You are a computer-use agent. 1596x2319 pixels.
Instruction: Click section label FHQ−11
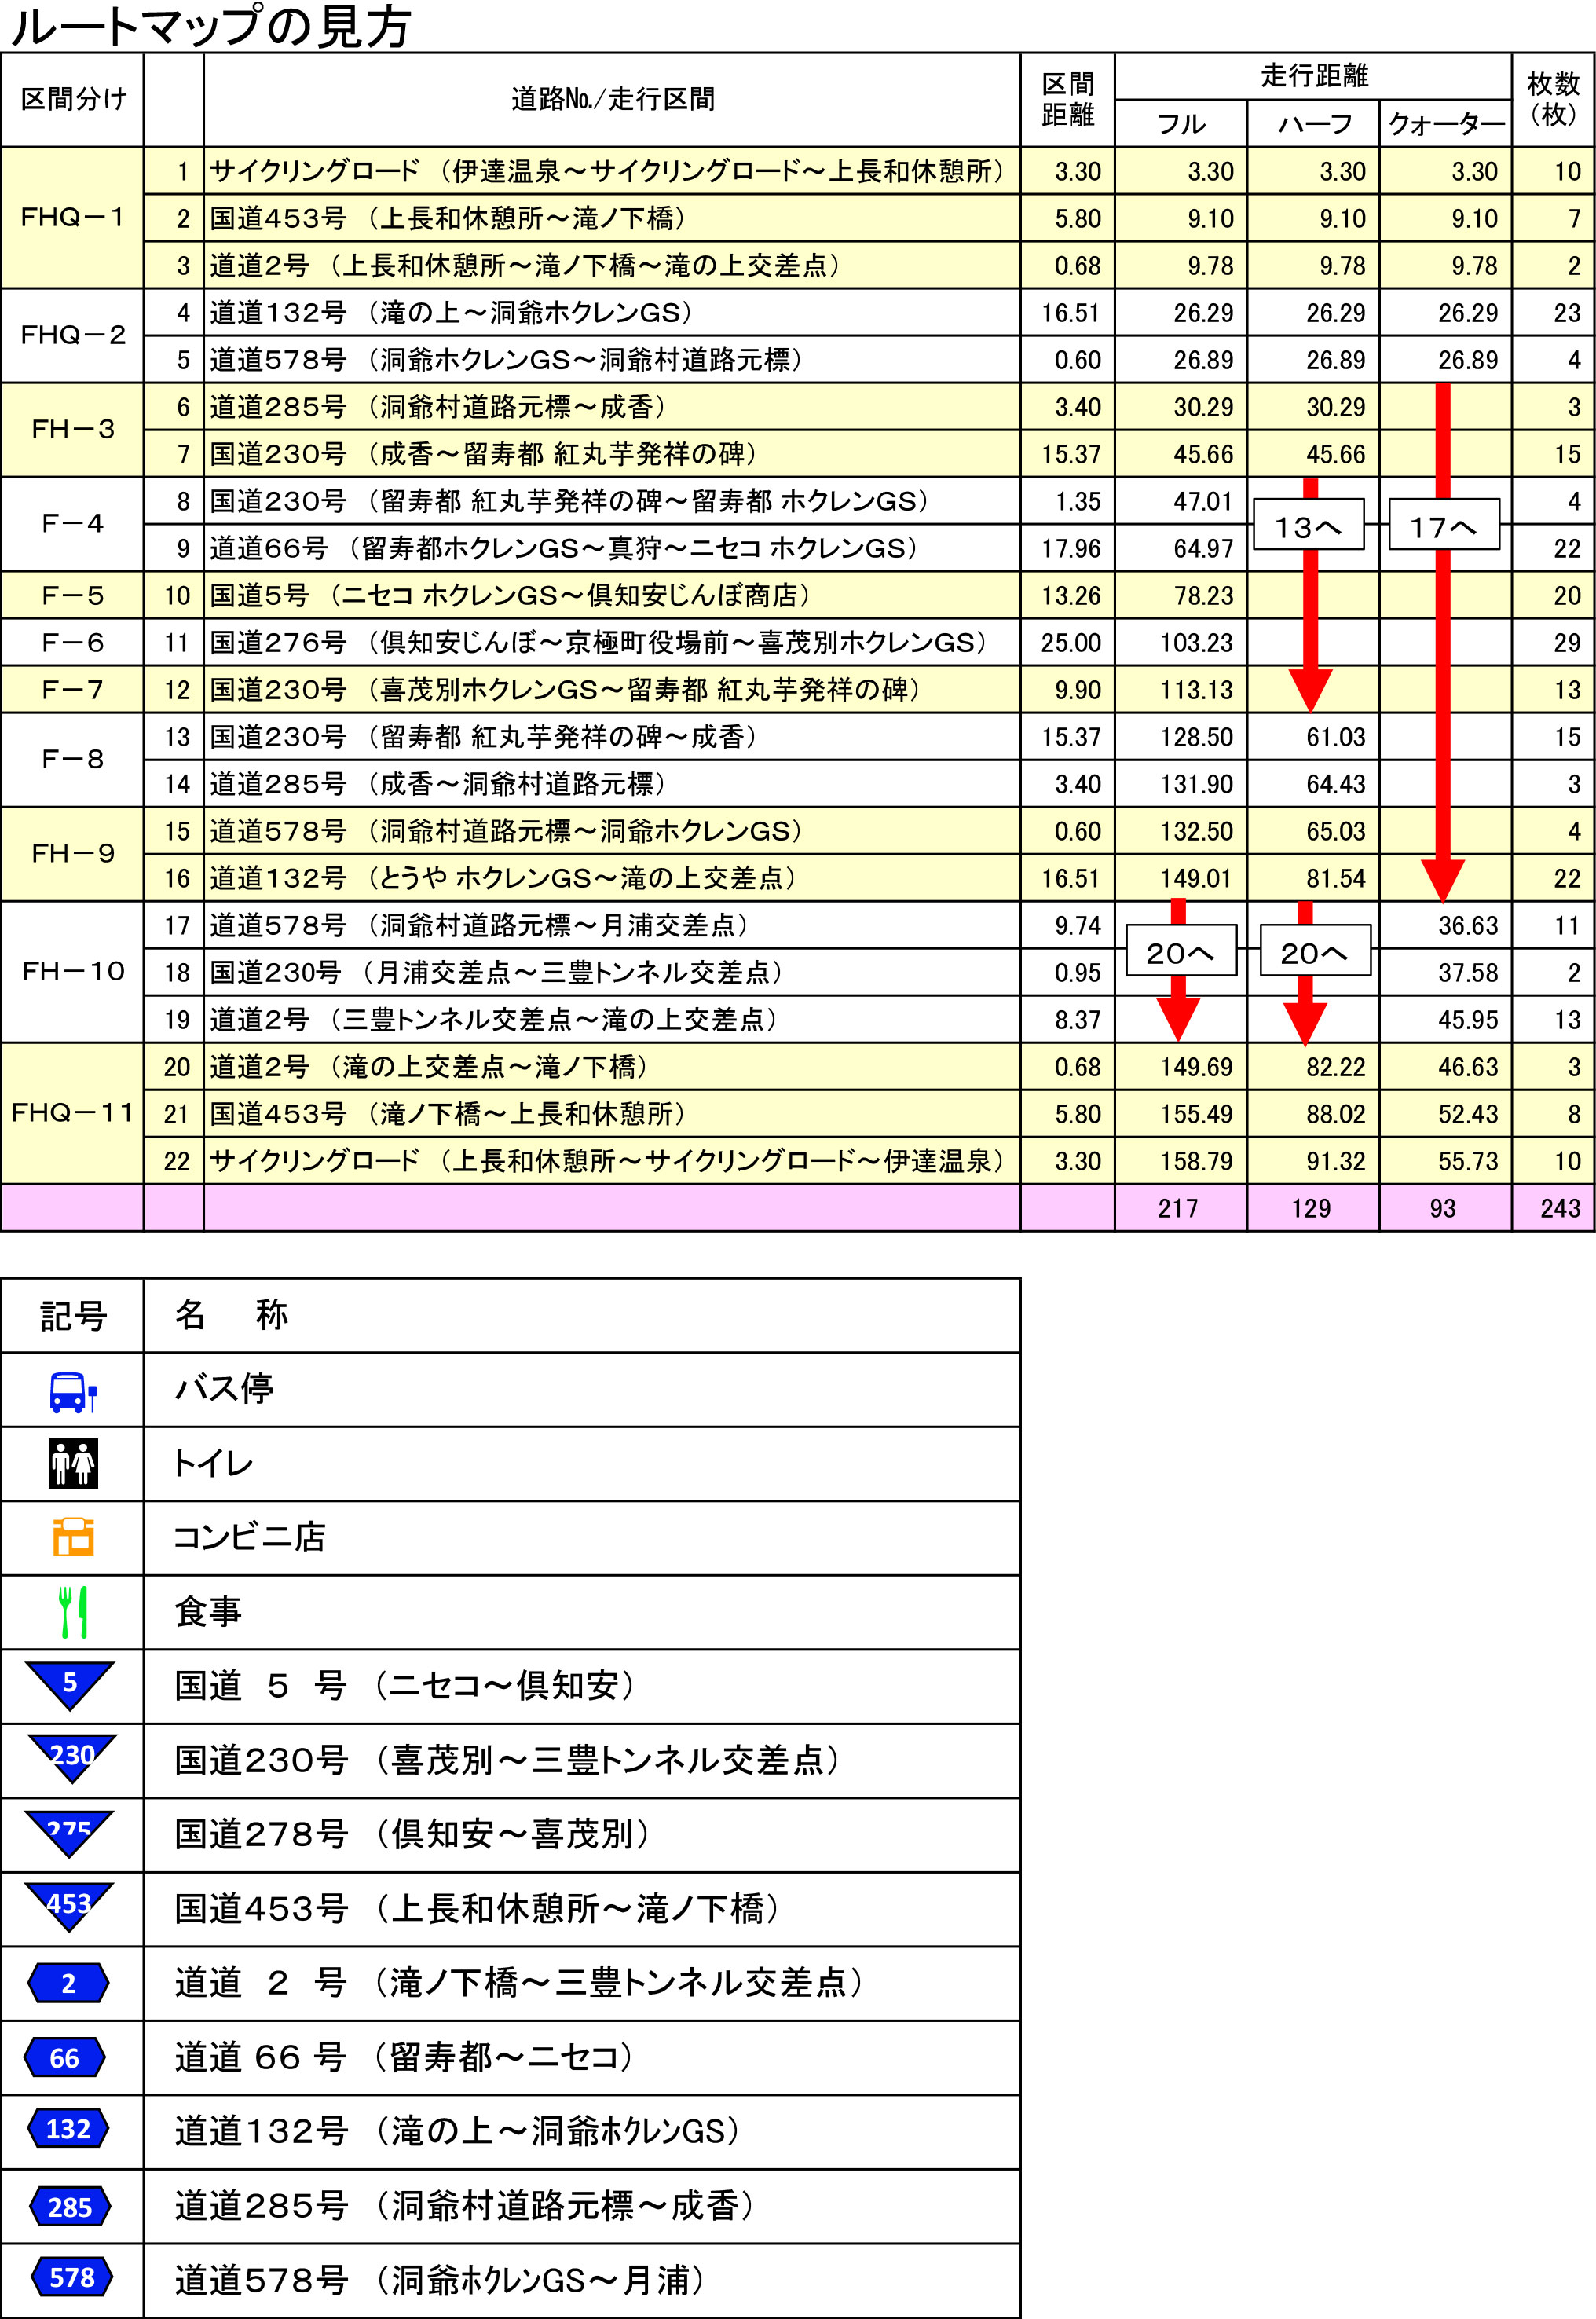click(72, 1113)
